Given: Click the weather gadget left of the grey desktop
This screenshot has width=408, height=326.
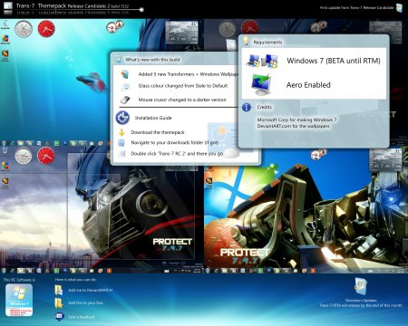Looking at the screenshot, I should tap(181, 33).
